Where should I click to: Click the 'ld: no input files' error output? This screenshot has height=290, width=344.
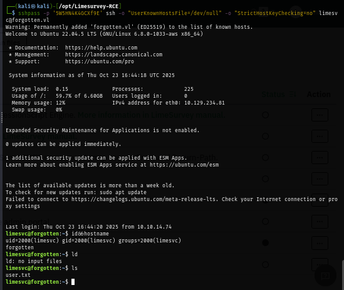[34, 261]
